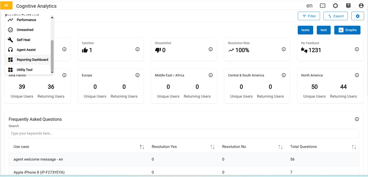The width and height of the screenshot is (368, 177).
Task: Show info for Frequently Asked Questions
Action: 357,119
